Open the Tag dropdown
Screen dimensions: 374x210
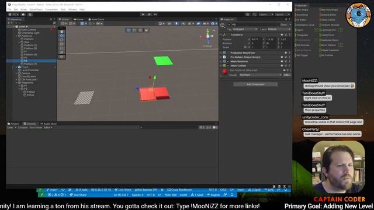click(x=245, y=29)
